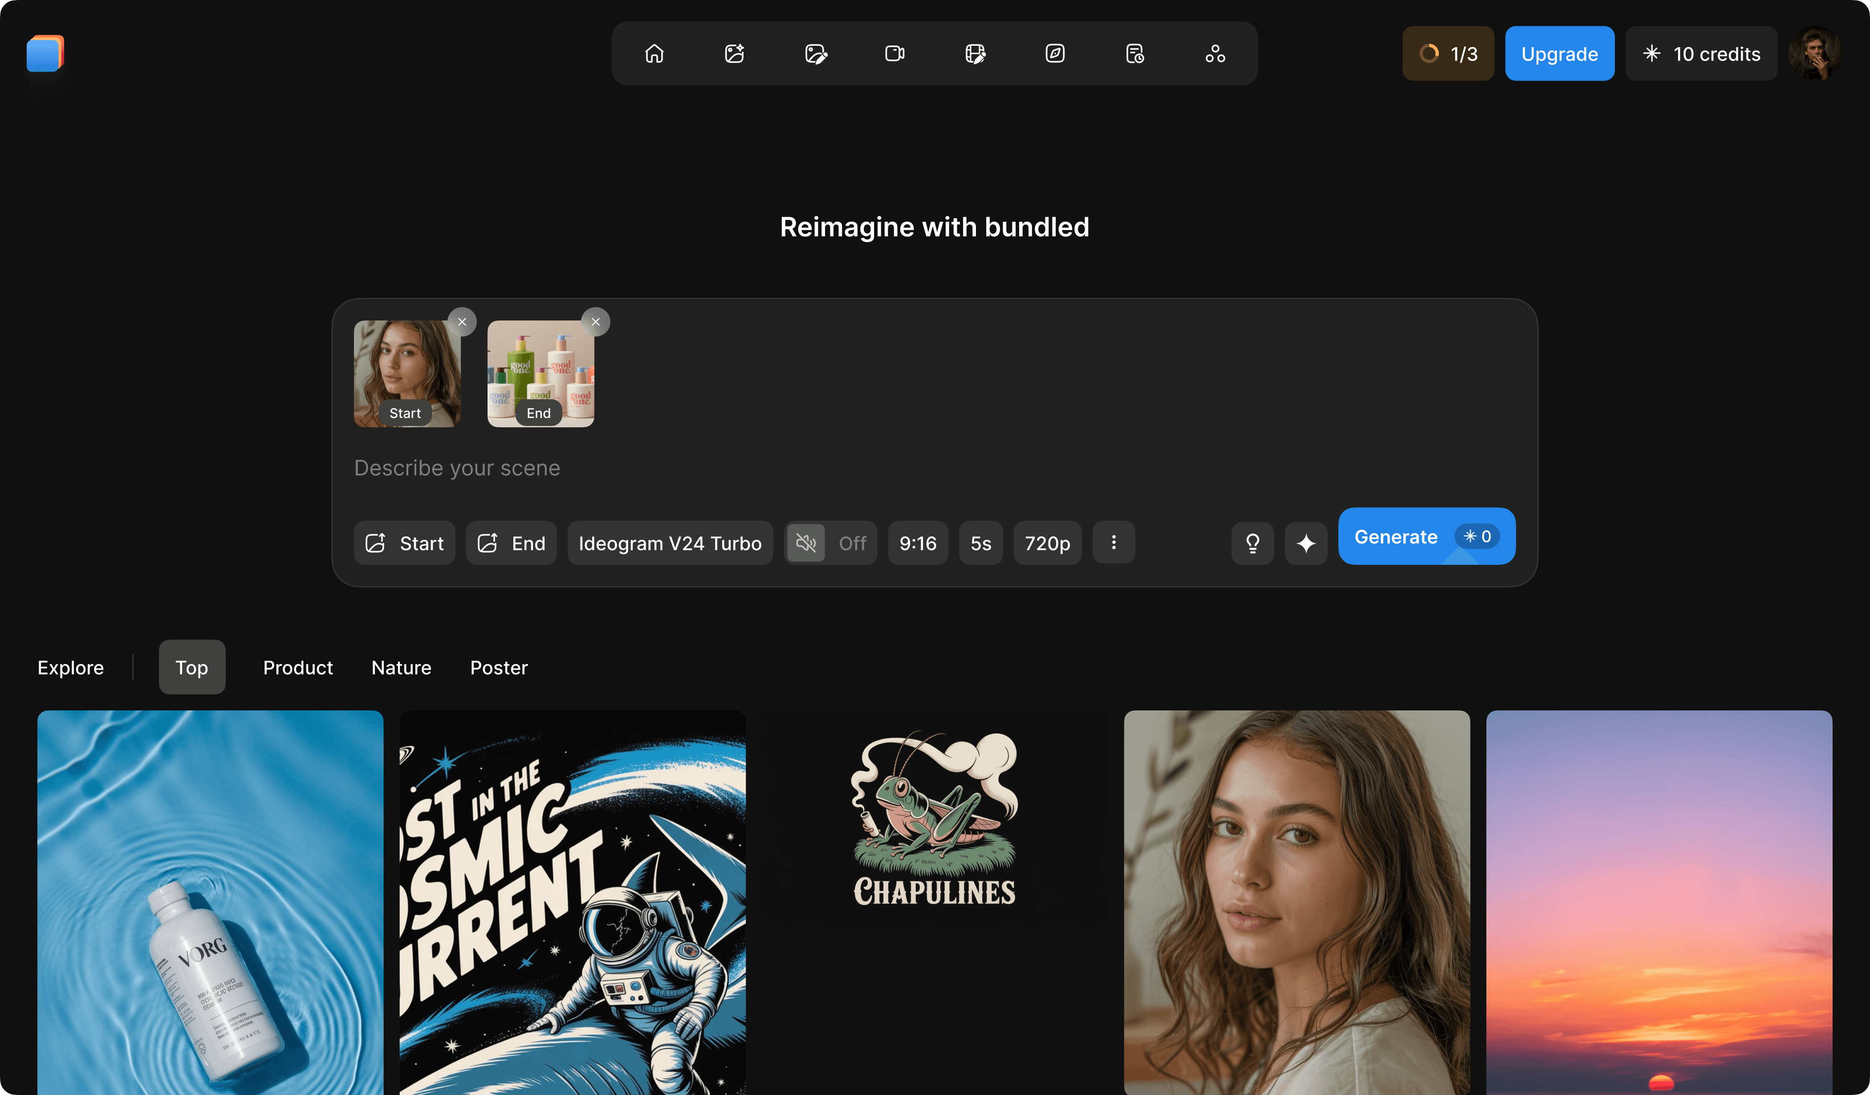Click the 'Reimagine with bundled' heading

coord(934,227)
